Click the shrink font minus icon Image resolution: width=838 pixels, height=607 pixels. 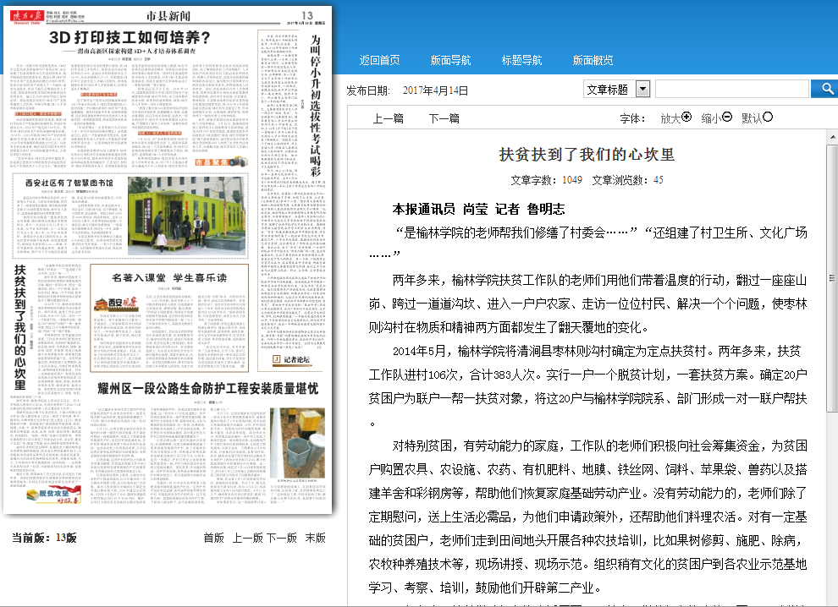[x=727, y=117]
